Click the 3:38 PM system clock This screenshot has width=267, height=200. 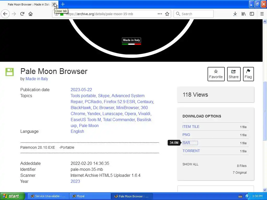click(257, 196)
